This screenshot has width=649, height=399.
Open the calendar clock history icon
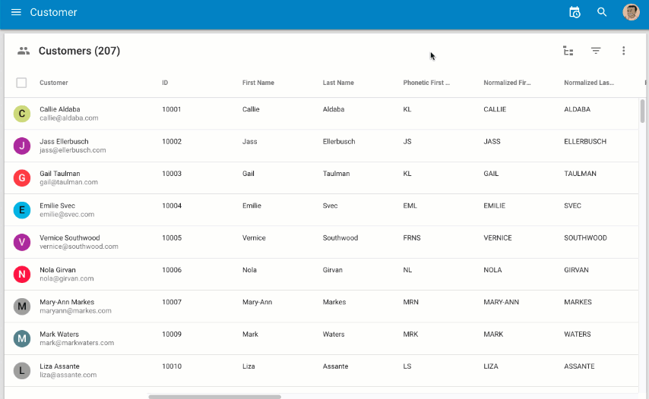pyautogui.click(x=575, y=12)
